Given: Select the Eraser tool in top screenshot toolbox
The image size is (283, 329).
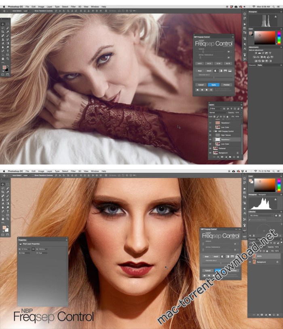Looking at the screenshot, I should [x=3, y=43].
